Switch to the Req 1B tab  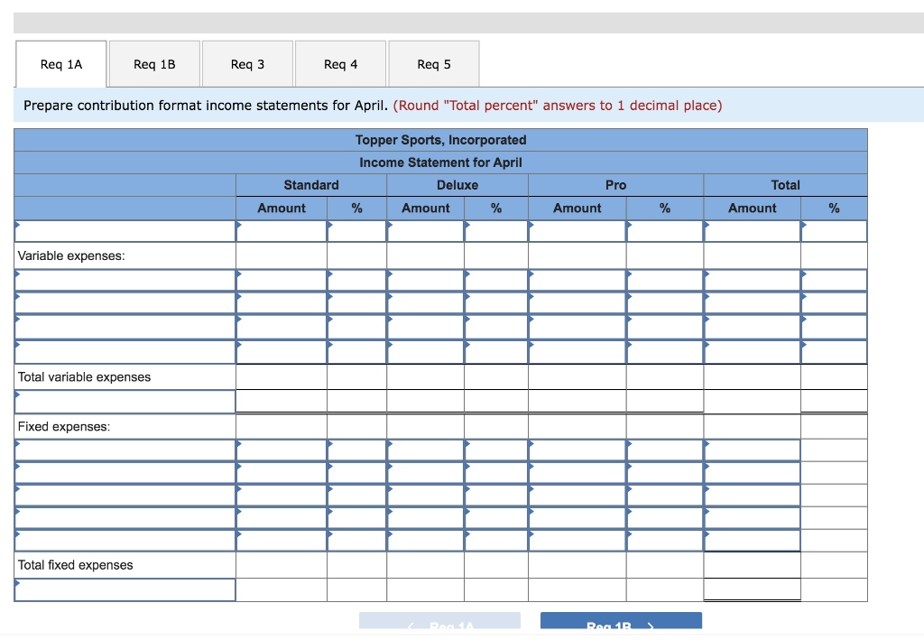(x=154, y=64)
